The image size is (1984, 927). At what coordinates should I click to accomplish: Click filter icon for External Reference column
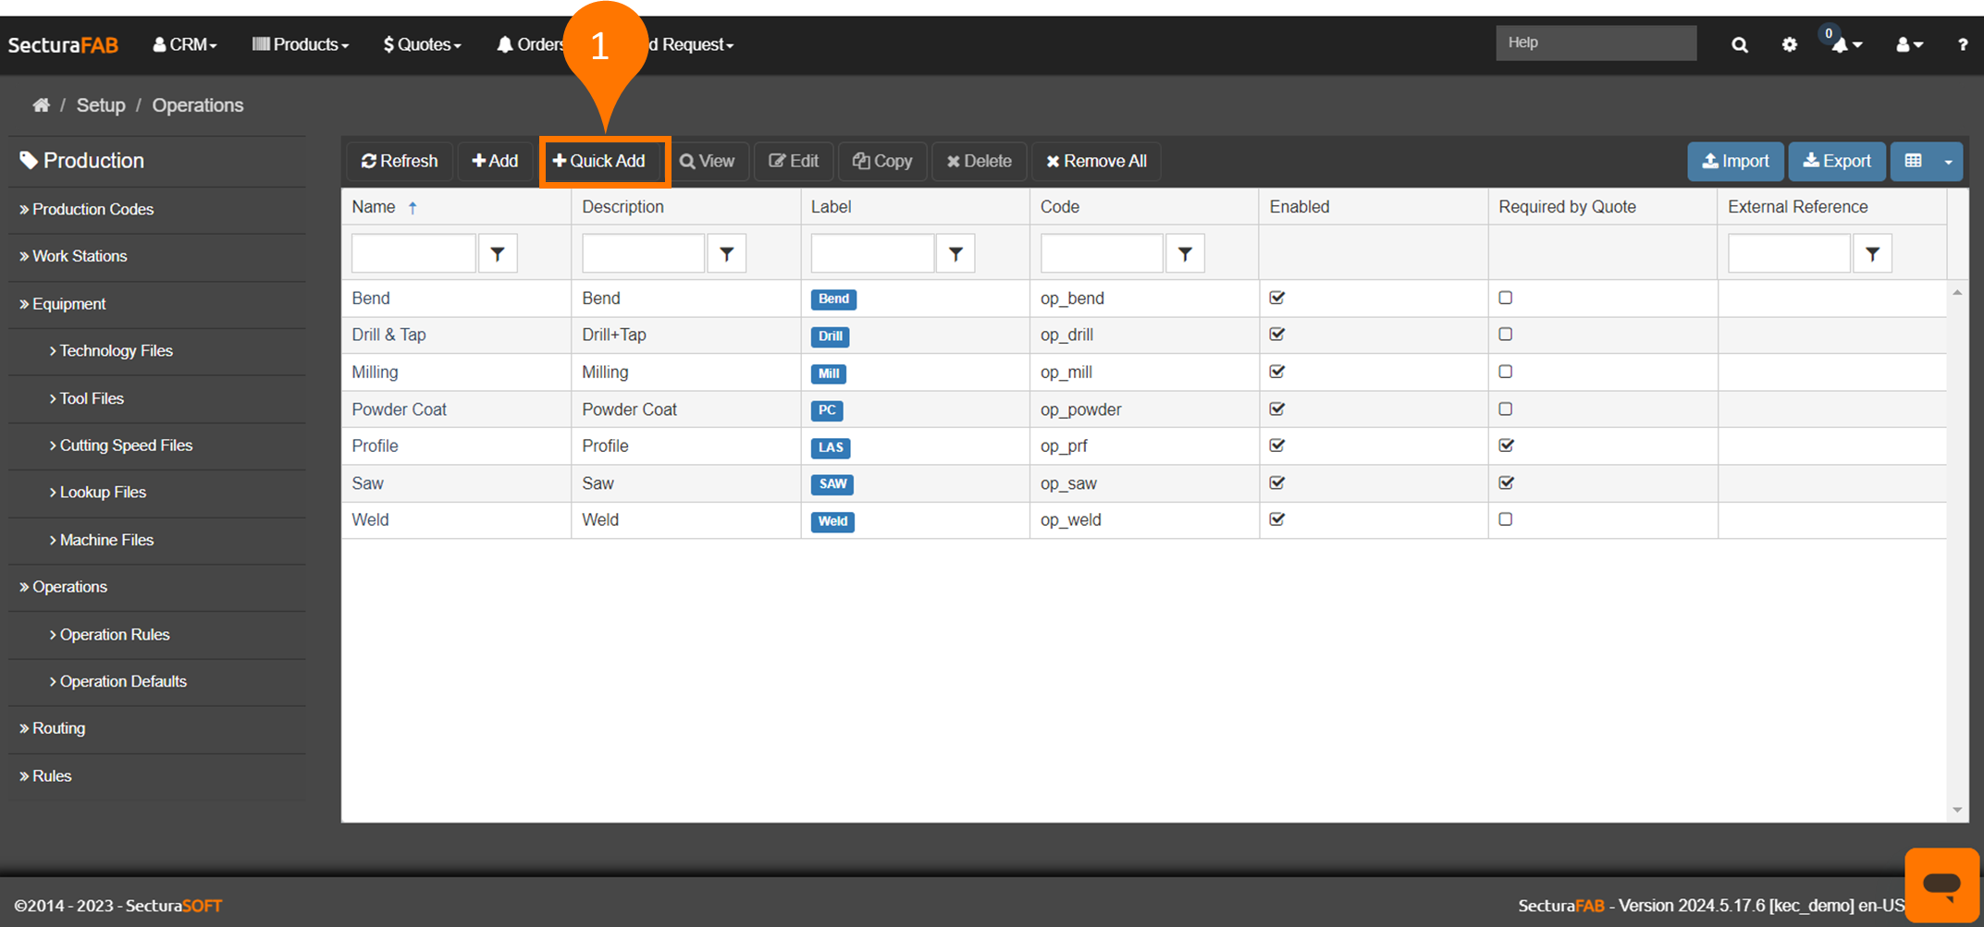point(1872,254)
